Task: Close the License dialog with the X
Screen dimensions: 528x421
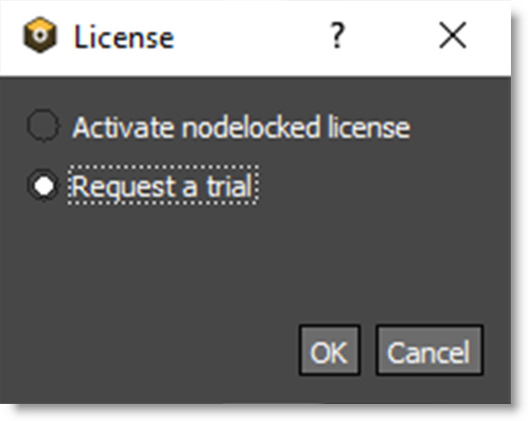Action: pos(452,36)
